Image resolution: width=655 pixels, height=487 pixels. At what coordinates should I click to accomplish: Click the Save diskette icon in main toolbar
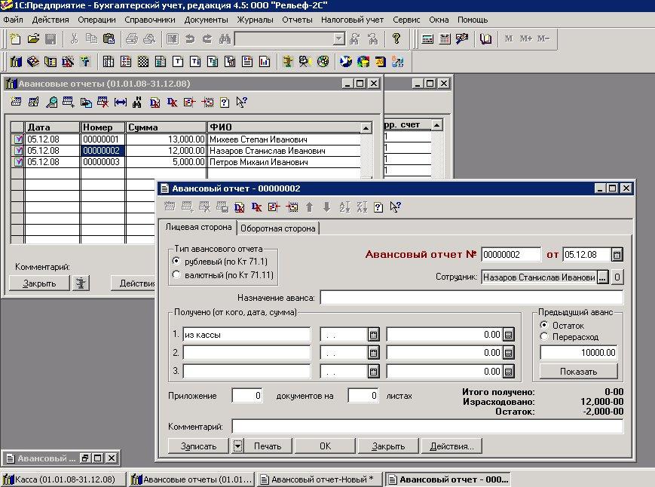click(x=51, y=39)
